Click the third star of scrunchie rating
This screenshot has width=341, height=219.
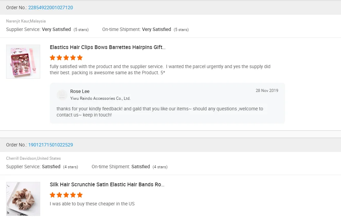click(x=66, y=195)
